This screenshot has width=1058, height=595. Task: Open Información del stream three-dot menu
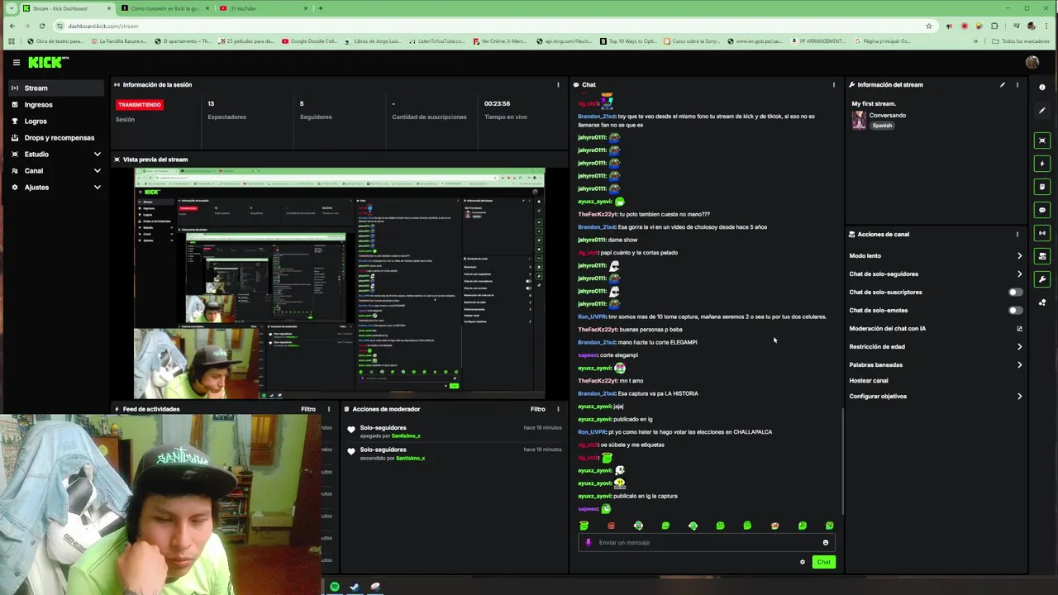1017,84
